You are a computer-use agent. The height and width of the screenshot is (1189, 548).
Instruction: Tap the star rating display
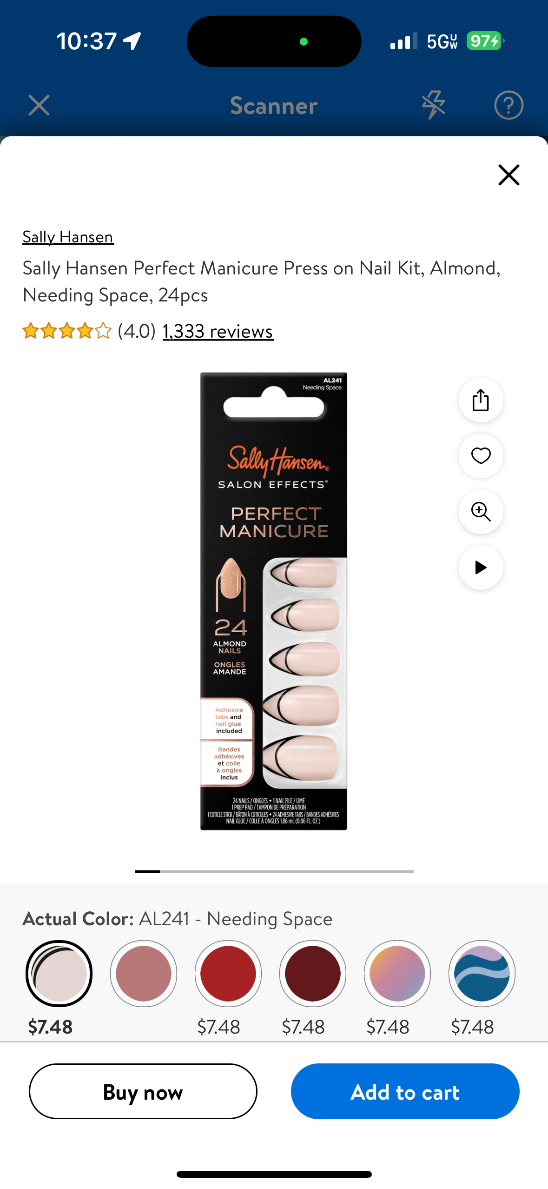(67, 331)
